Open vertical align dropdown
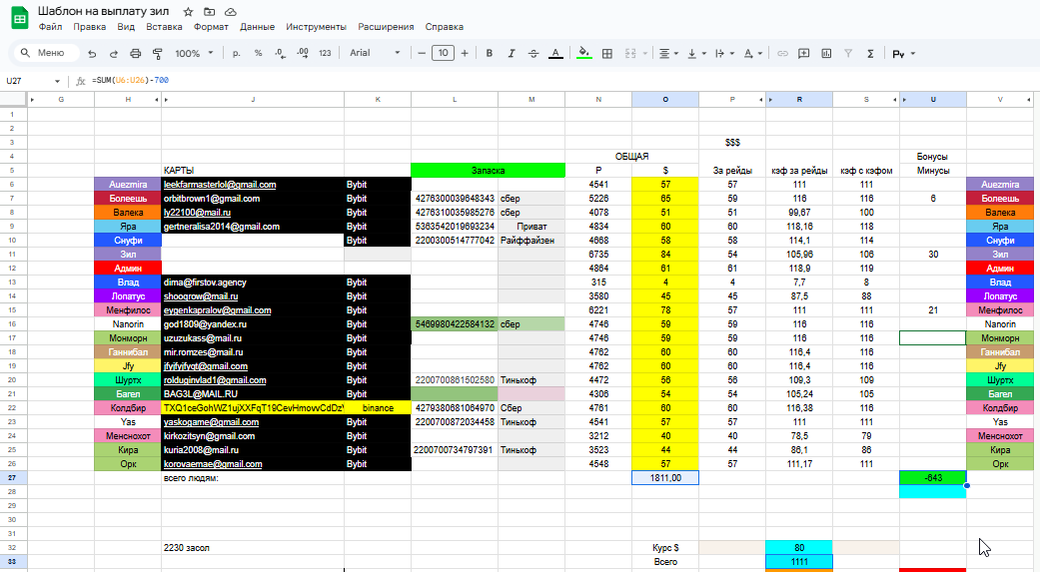 pos(696,53)
